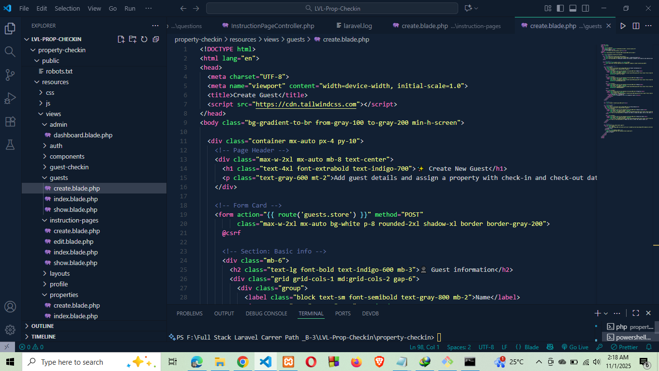The height and width of the screenshot is (371, 659).
Task: Expand the css folder in Explorer
Action: [x=50, y=92]
